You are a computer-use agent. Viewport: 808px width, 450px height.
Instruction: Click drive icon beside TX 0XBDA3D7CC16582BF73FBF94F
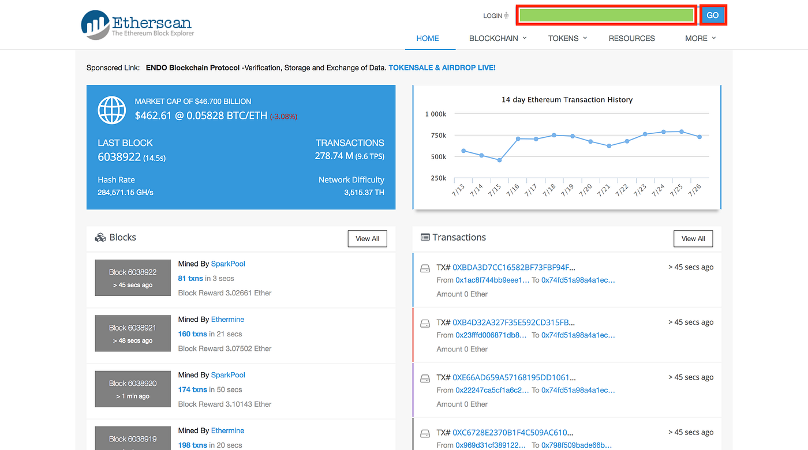coord(425,268)
